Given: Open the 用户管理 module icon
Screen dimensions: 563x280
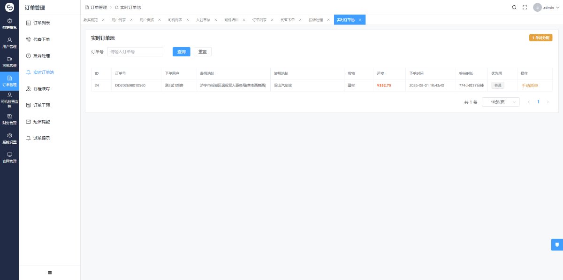Looking at the screenshot, I should point(9,43).
